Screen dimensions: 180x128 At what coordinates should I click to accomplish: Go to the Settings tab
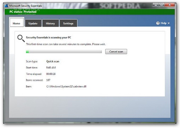pos(68,23)
